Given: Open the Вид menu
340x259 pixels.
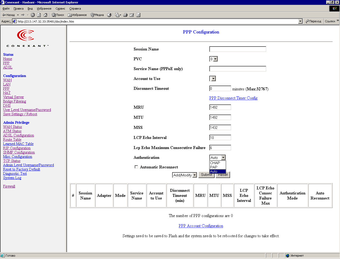Looking at the screenshot, I should click(x=30, y=9).
